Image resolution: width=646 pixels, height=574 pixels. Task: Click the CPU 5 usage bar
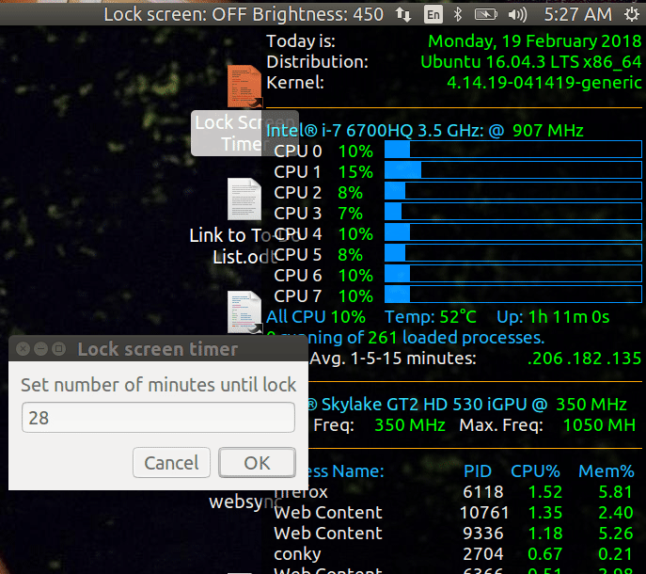click(513, 253)
